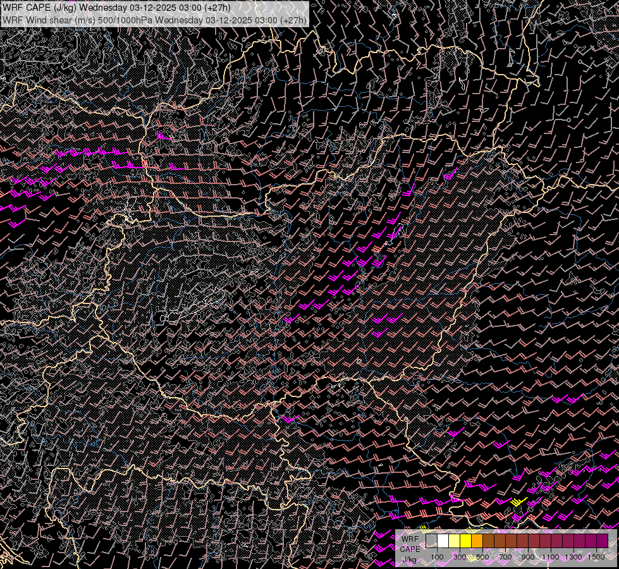Click the 1100 label in the legend

click(551, 557)
